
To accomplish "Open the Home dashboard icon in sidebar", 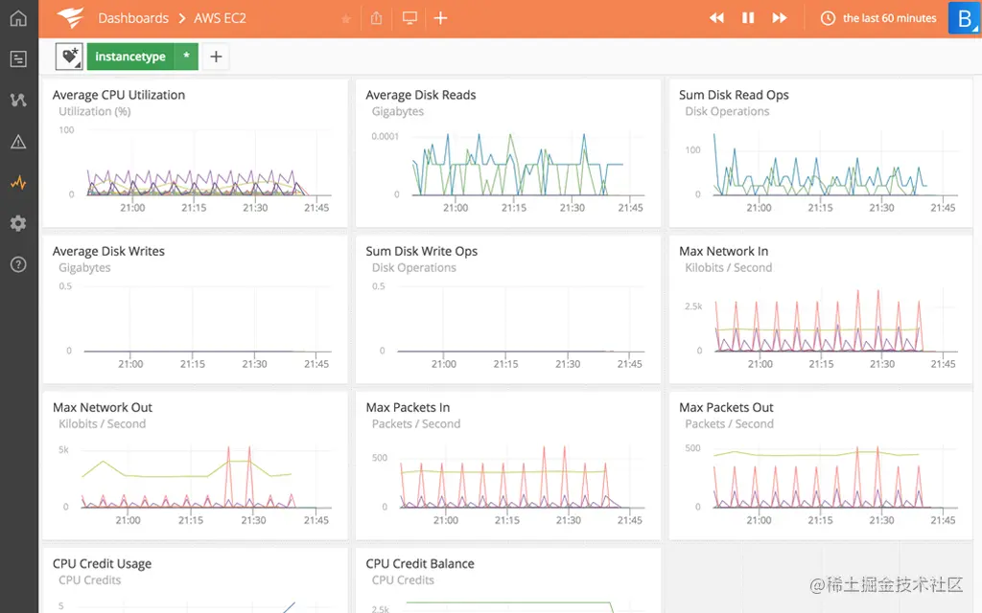I will (x=17, y=17).
